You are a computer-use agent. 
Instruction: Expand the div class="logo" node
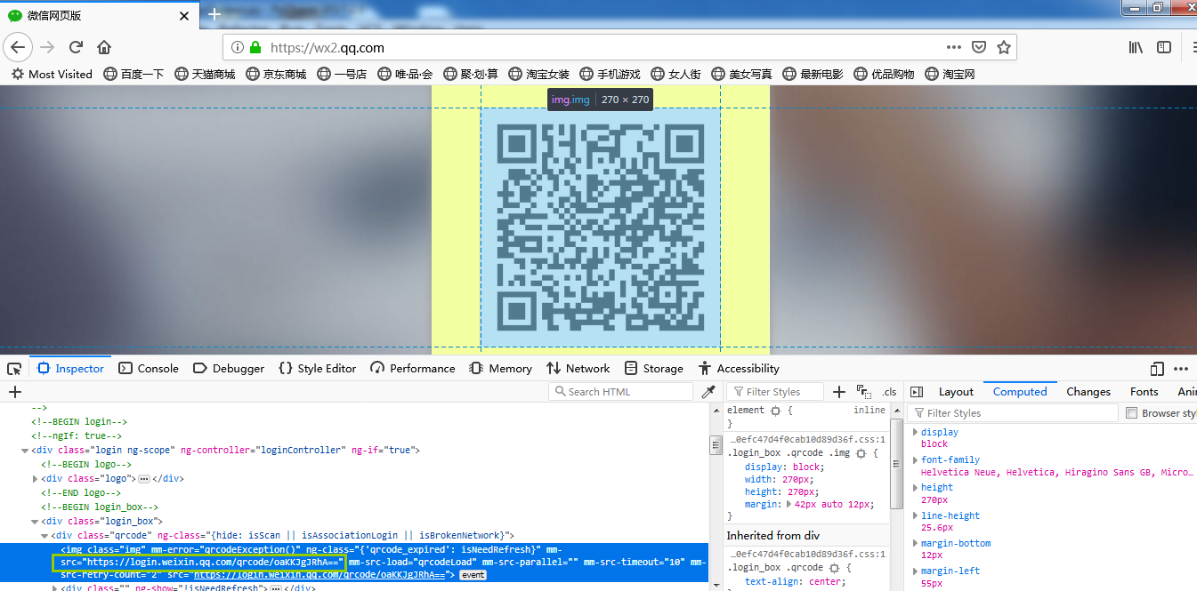(x=35, y=479)
